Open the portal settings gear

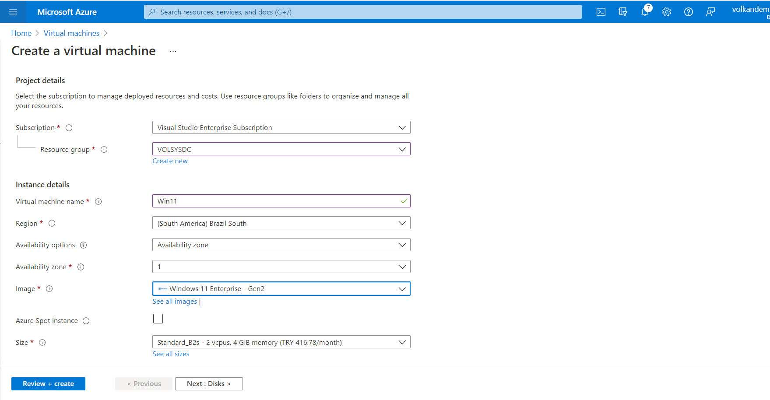pos(666,12)
